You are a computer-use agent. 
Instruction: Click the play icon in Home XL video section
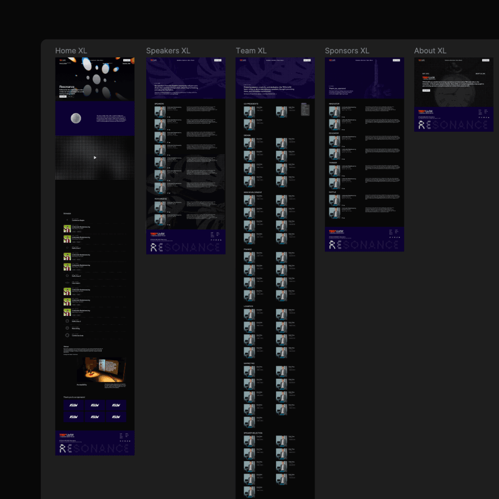(x=95, y=158)
